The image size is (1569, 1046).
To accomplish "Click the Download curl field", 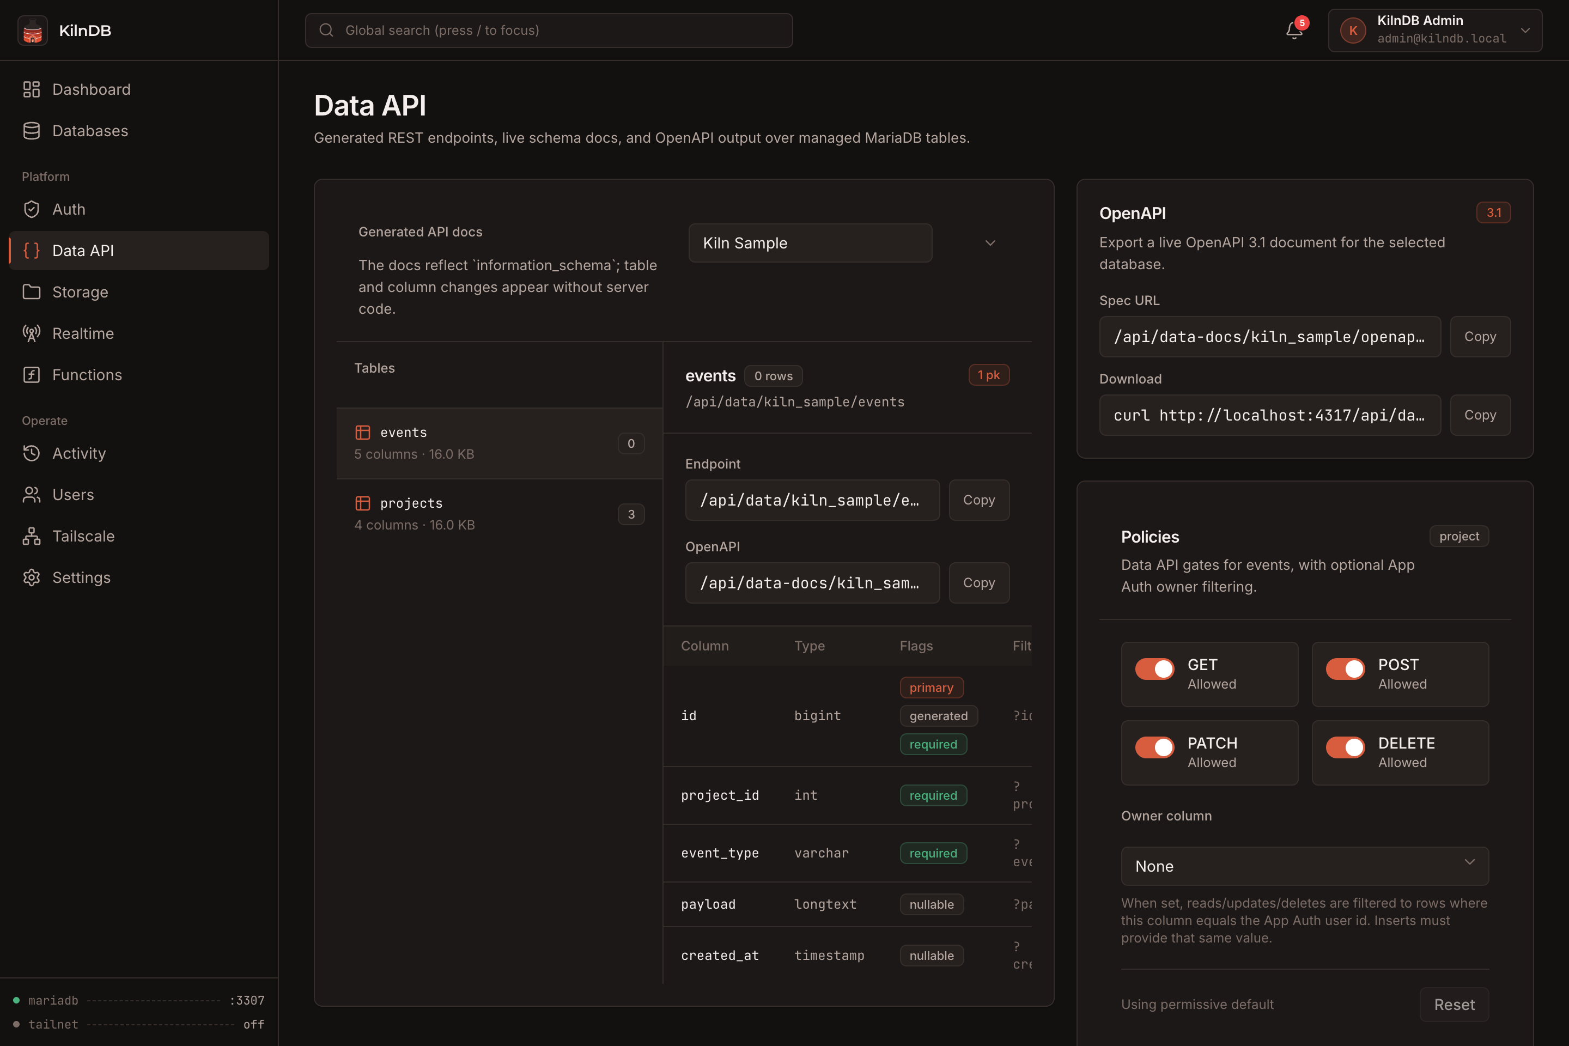I will (1270, 415).
